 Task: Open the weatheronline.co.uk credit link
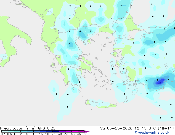tap(152, 133)
